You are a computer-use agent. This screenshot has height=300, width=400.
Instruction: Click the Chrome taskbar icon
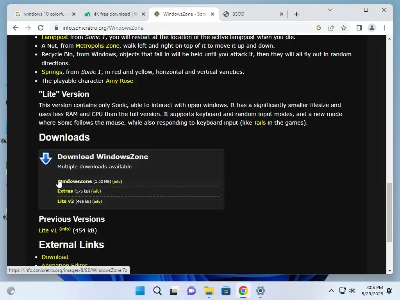[x=243, y=291]
